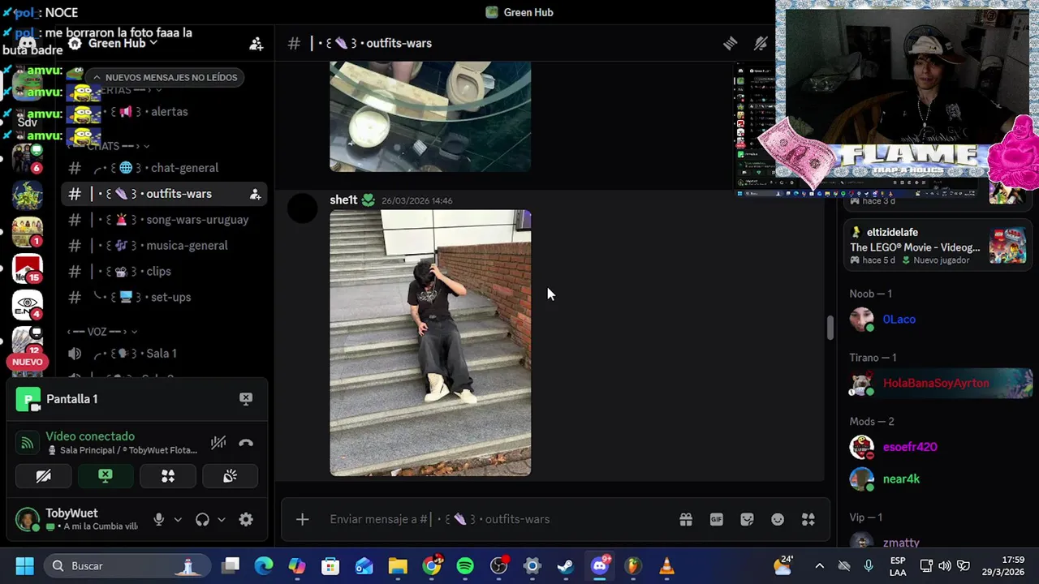
Task: Open Steam from the taskbar
Action: (566, 565)
